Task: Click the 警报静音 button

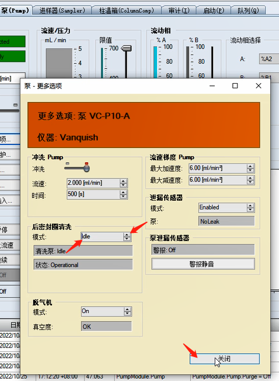Action: point(203,264)
